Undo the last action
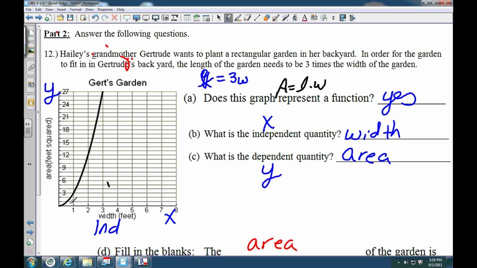The height and width of the screenshot is (268, 477). click(x=95, y=17)
